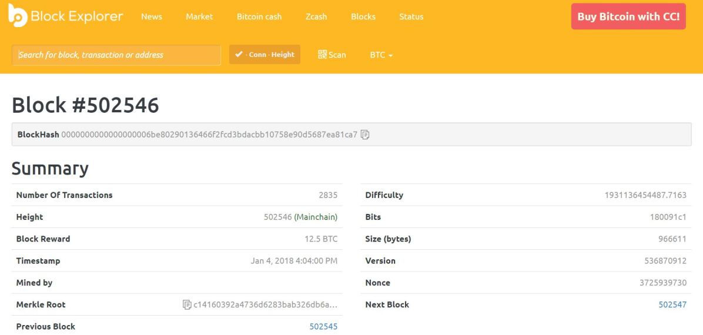This screenshot has width=703, height=335.
Task: Go to the Market page
Action: coord(199,16)
